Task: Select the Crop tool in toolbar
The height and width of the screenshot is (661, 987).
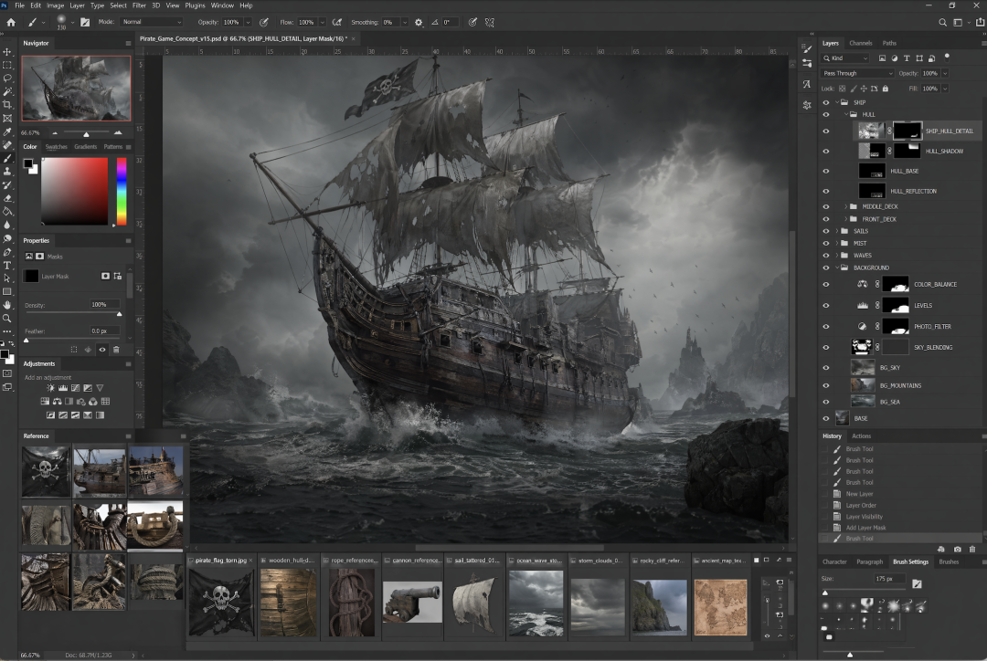Action: click(x=7, y=105)
